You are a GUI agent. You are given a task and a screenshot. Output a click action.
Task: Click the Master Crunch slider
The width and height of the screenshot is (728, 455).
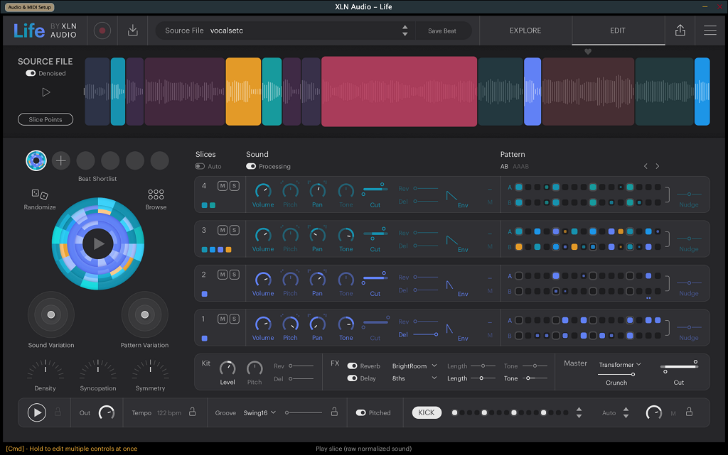pyautogui.click(x=616, y=374)
